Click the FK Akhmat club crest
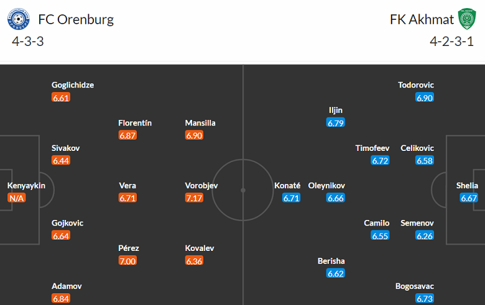 pos(467,19)
